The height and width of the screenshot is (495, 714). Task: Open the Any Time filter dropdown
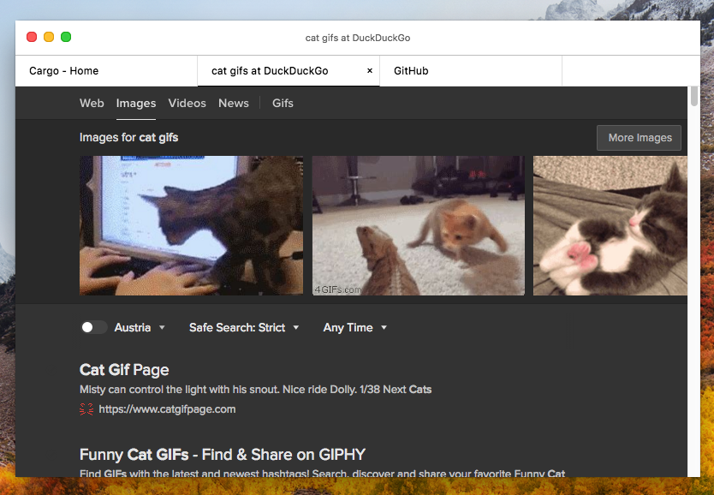[354, 327]
